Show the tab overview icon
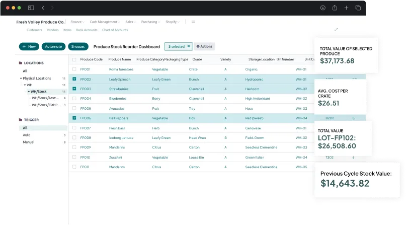The width and height of the screenshot is (408, 225). [358, 8]
